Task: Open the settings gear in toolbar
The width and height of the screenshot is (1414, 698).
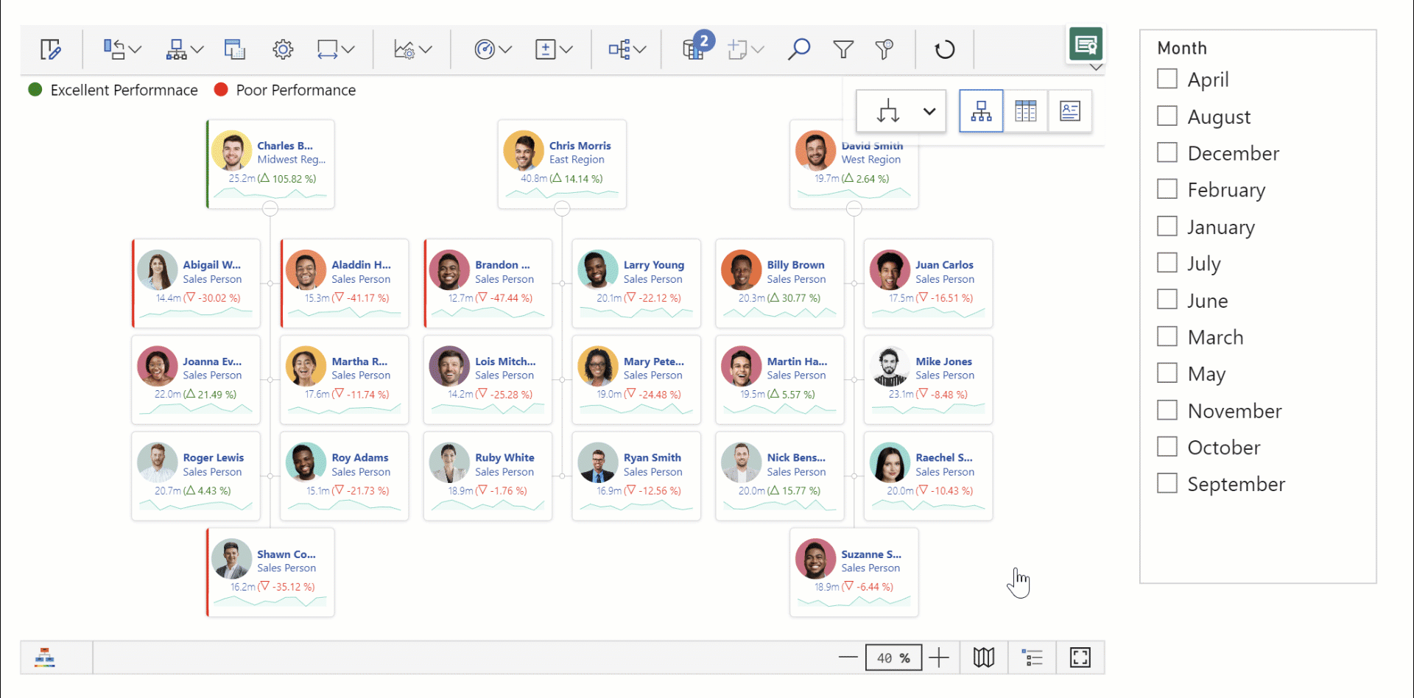Action: click(x=283, y=49)
